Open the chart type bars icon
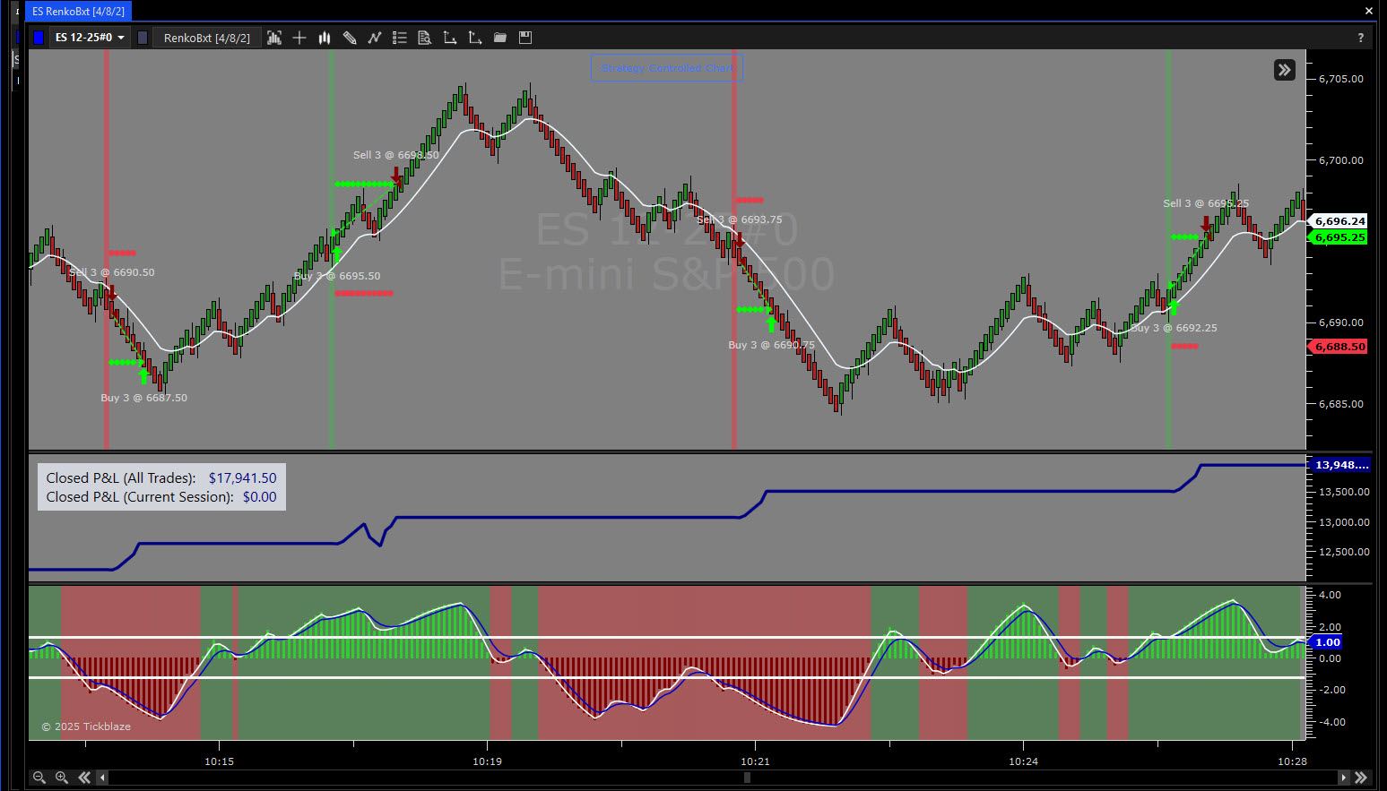This screenshot has height=791, width=1387. click(325, 38)
